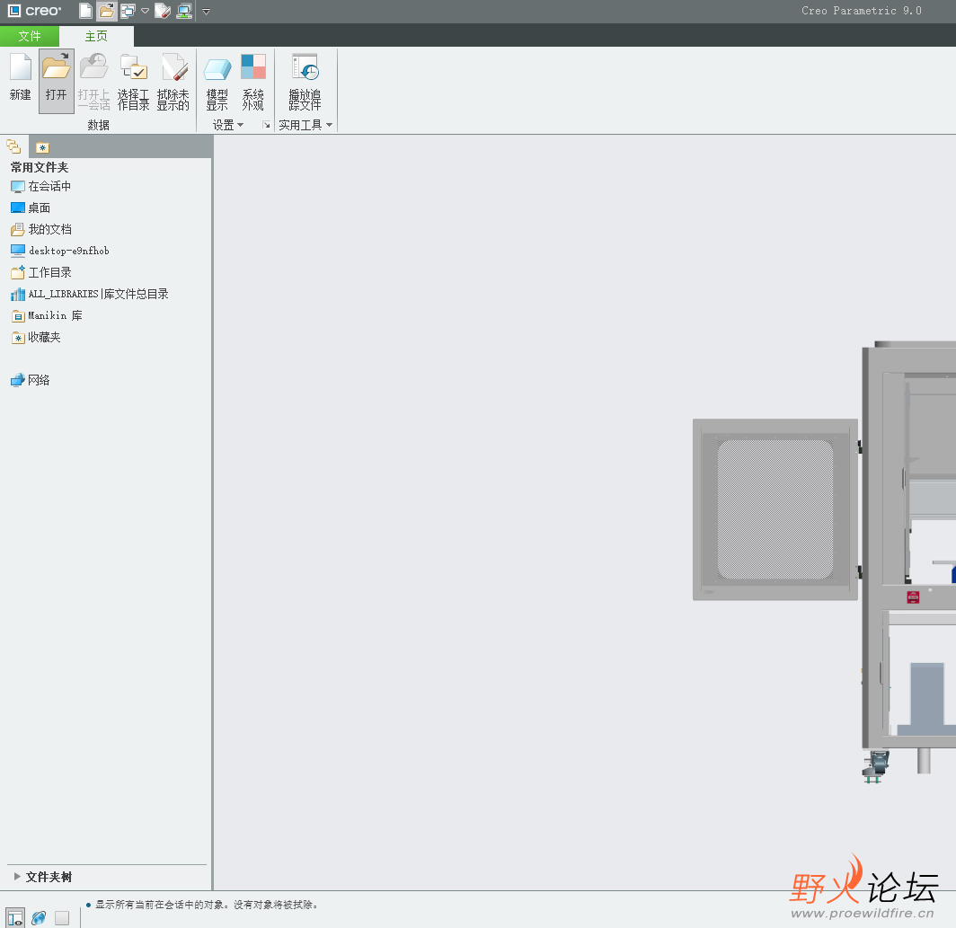
Task: Select 网络 in the navigator
Action: (31, 381)
